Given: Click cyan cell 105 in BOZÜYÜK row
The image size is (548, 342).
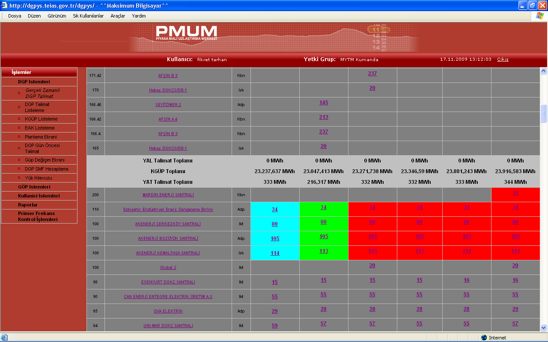Looking at the screenshot, I should point(275,239).
